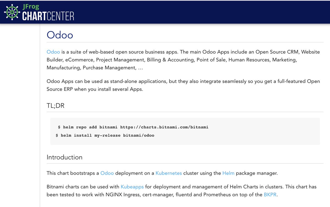Viewport: 330px width, 207px height.
Task: Click the Odoo page heading
Action: (60, 35)
